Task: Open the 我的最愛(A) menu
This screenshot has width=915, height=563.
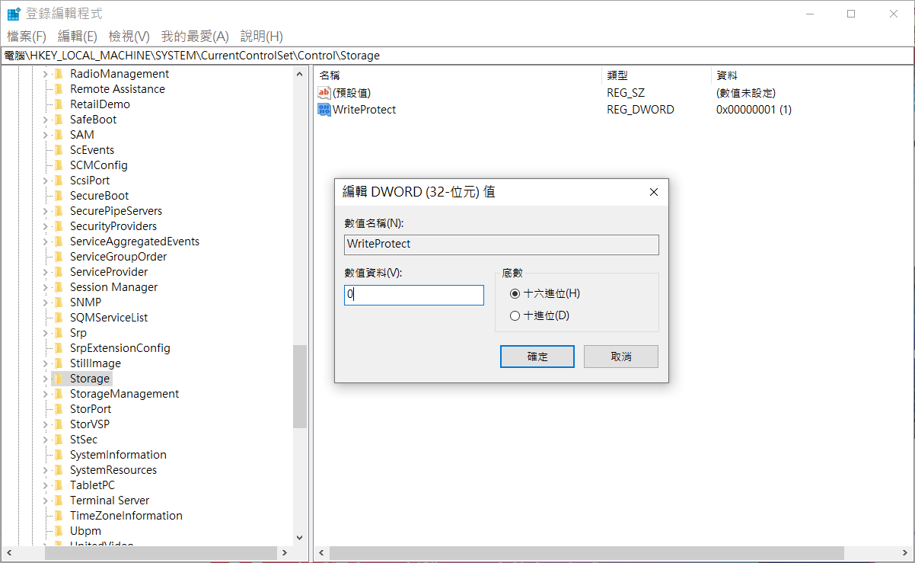Action: (195, 37)
